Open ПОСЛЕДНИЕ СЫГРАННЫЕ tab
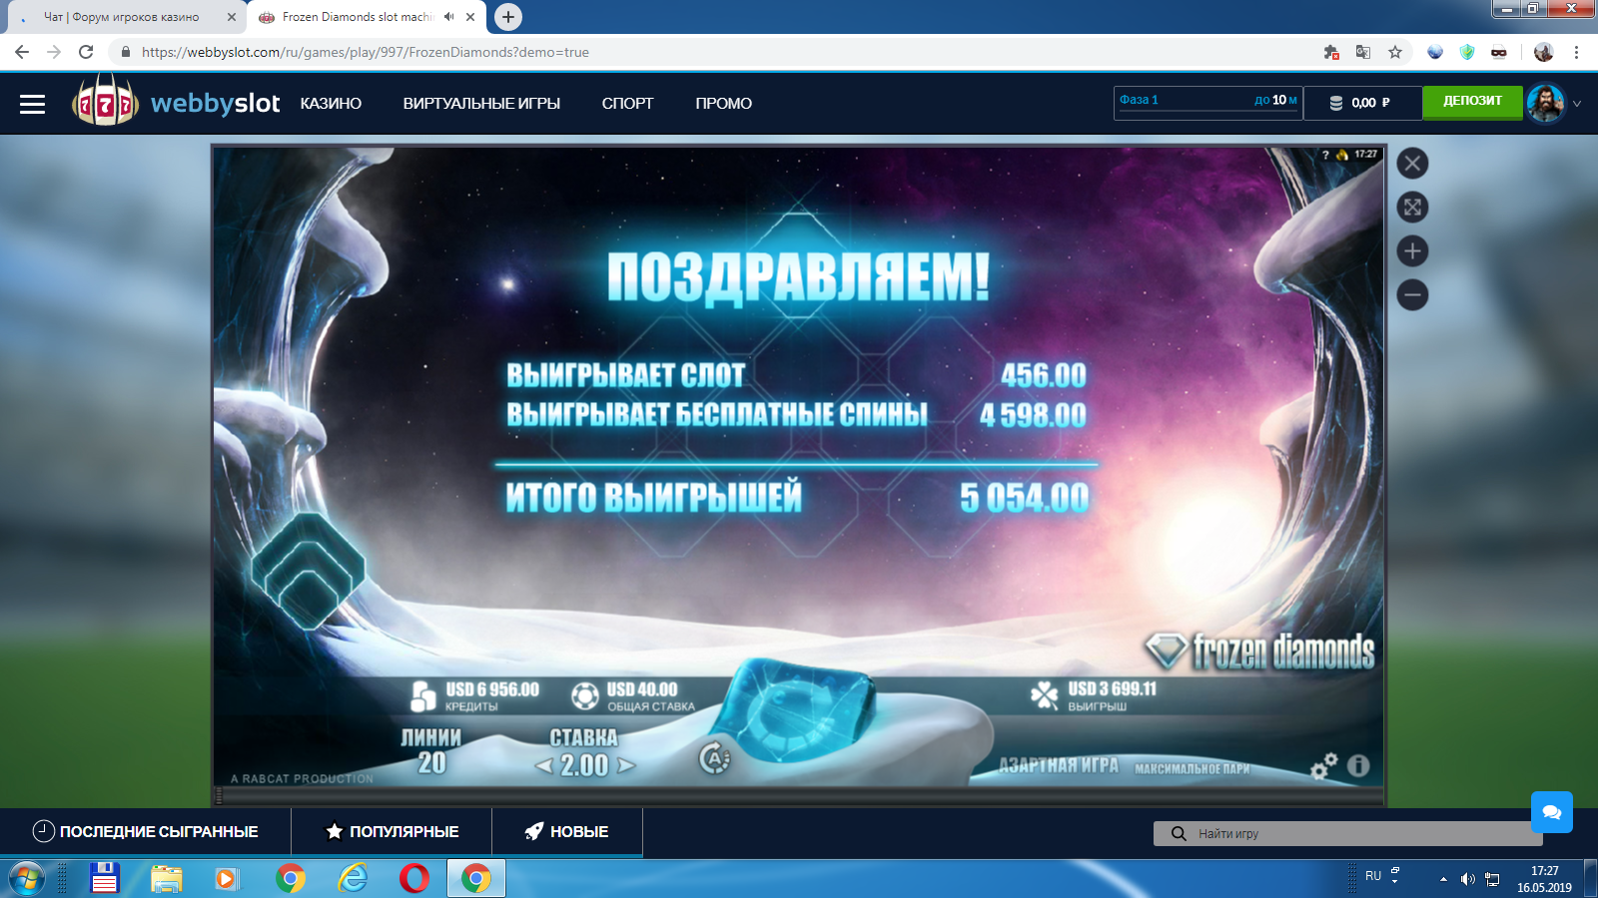This screenshot has width=1598, height=898. [146, 831]
